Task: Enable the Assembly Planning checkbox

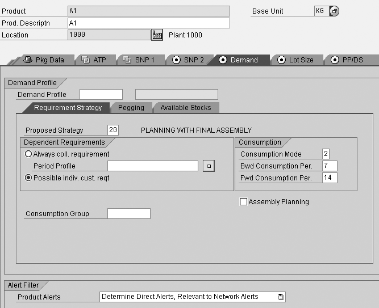Action: click(243, 201)
